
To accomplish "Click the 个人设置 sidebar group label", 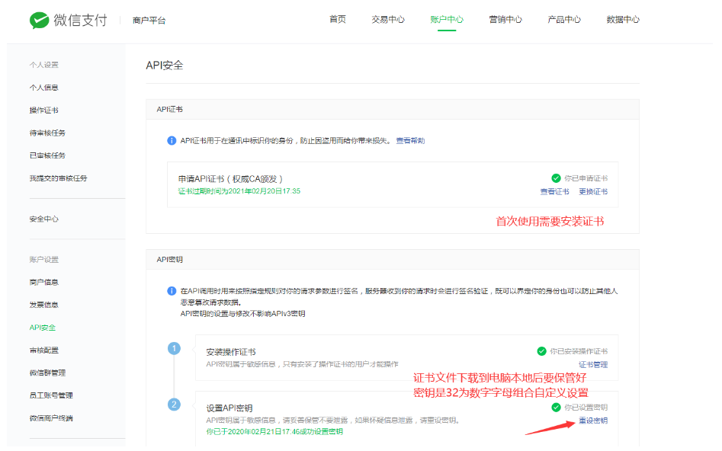I will click(43, 65).
